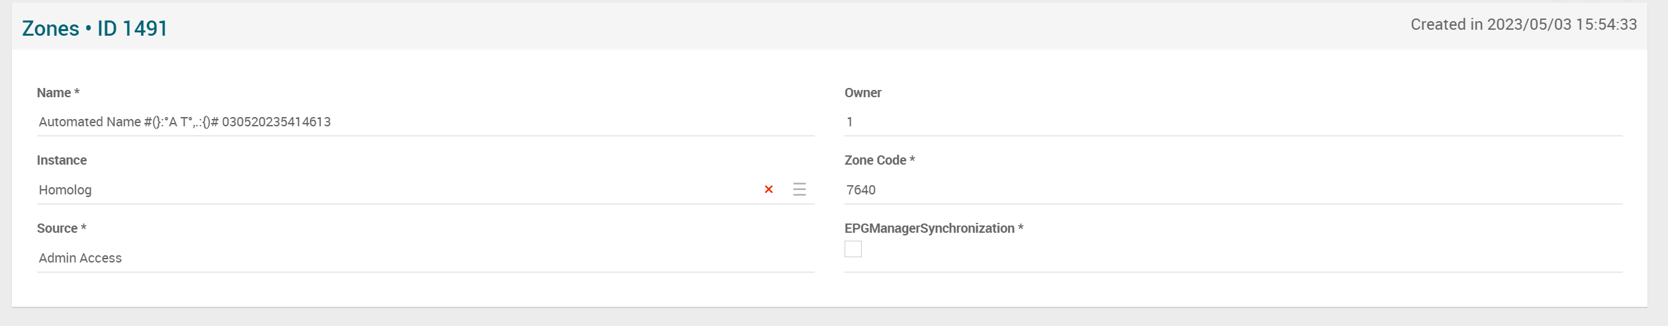The width and height of the screenshot is (1668, 326).
Task: Select the Zone Code field with 7640
Action: tap(1231, 190)
